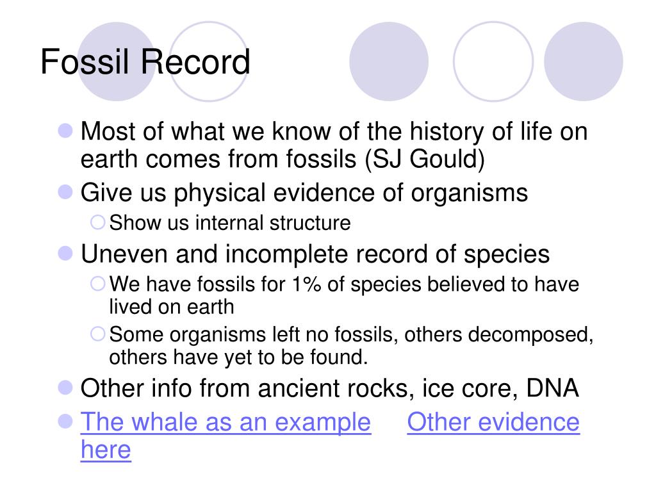Click hollow bullet before 'Show us internal structure'
The width and height of the screenshot is (656, 492).
[x=97, y=222]
